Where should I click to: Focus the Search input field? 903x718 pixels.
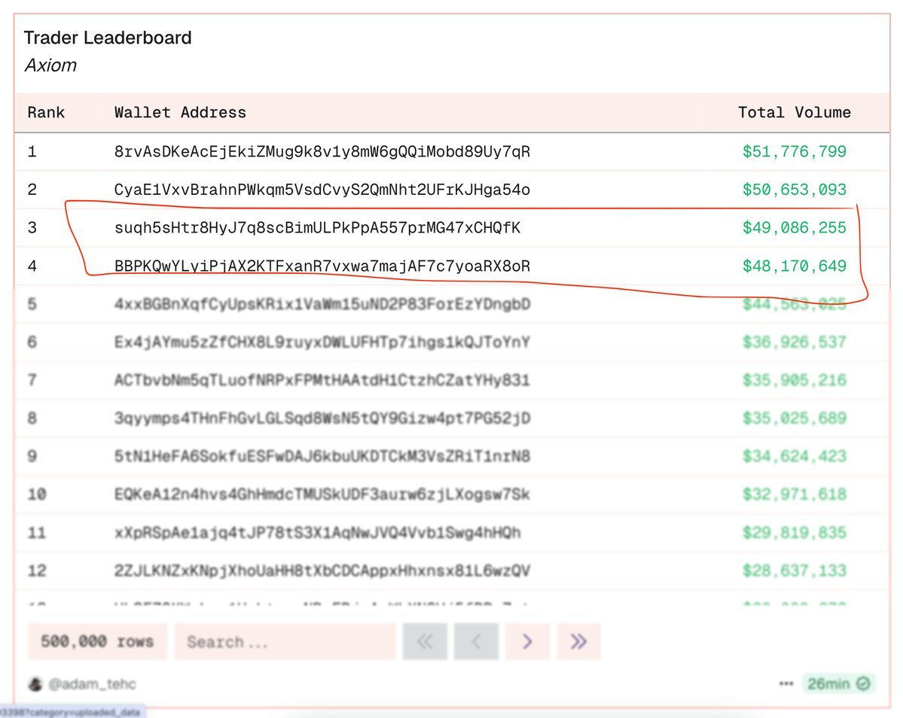tap(285, 641)
